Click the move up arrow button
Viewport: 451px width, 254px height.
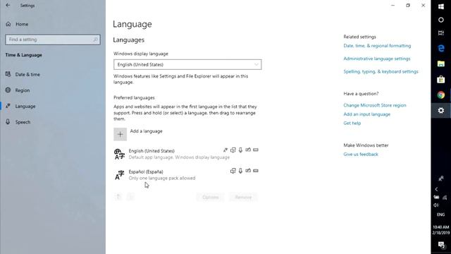[118, 197]
